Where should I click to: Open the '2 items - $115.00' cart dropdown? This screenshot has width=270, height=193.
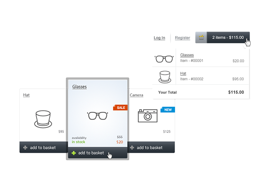(228, 38)
